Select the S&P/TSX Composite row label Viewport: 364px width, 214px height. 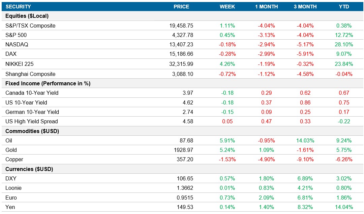[x=31, y=25]
